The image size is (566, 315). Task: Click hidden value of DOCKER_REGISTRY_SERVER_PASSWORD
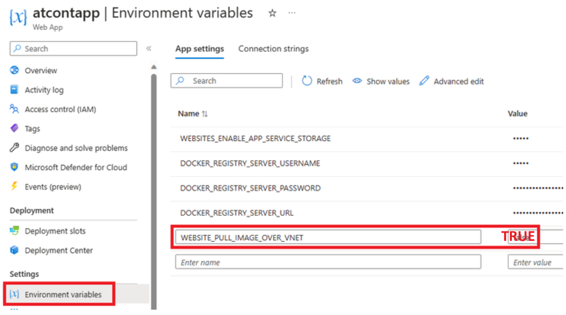[x=538, y=188]
